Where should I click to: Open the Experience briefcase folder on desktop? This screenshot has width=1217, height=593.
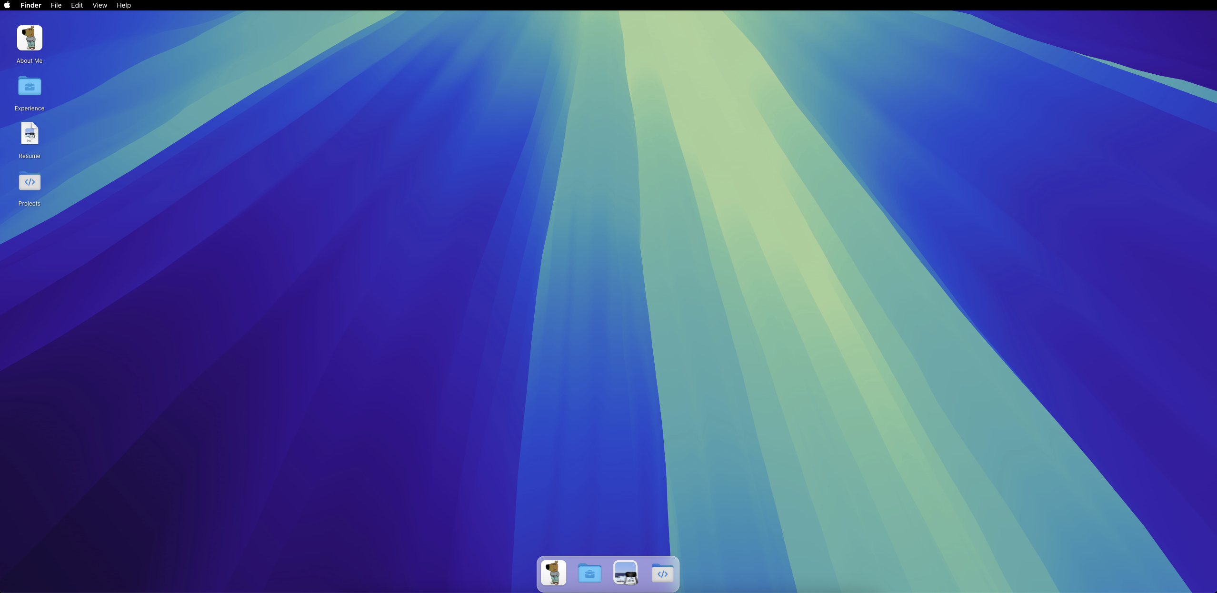click(x=30, y=86)
